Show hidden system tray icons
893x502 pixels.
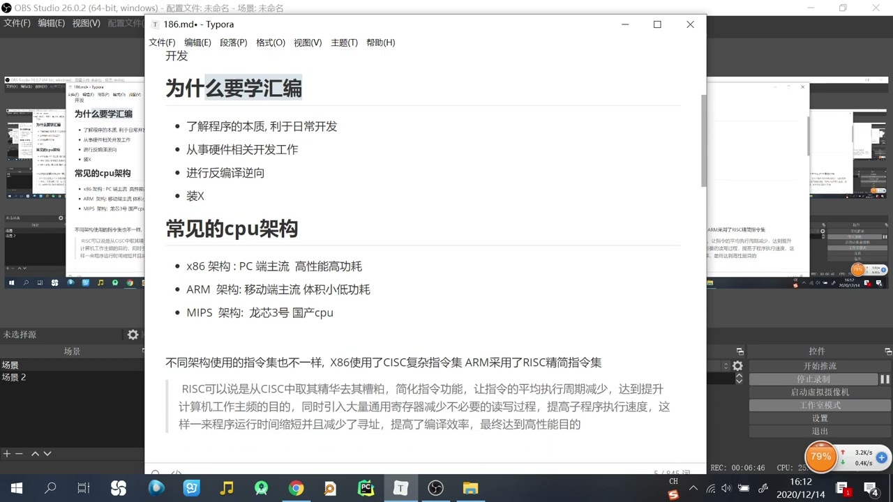693,488
